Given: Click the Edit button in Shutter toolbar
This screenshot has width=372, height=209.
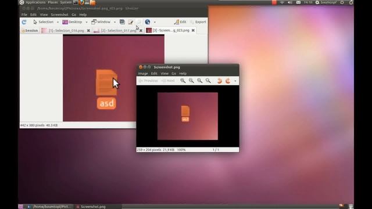Looking at the screenshot, I should pyautogui.click(x=180, y=22).
